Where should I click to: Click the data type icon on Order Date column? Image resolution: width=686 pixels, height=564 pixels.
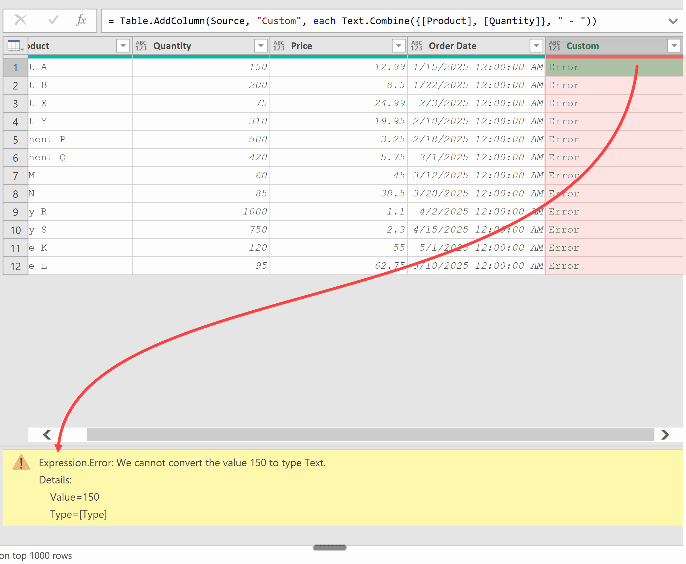pyautogui.click(x=417, y=46)
